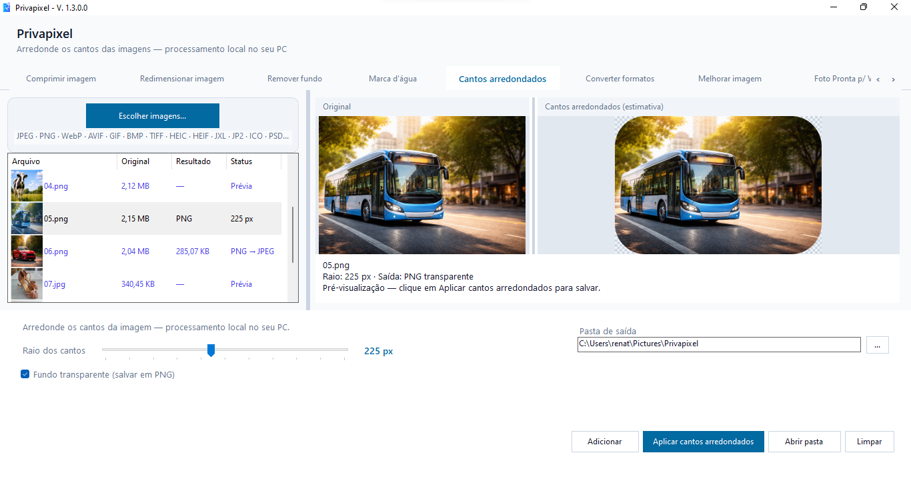Click the rounded-corners preview image
This screenshot has width=911, height=479.
tap(718, 185)
